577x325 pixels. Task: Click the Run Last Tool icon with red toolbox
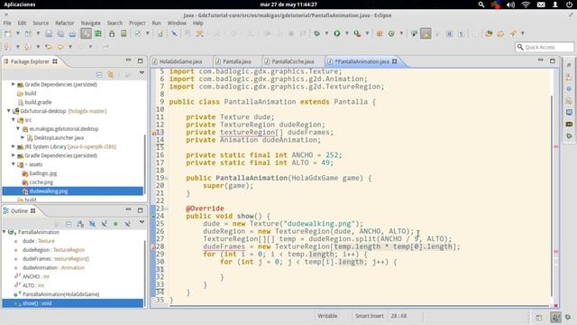tap(357, 33)
